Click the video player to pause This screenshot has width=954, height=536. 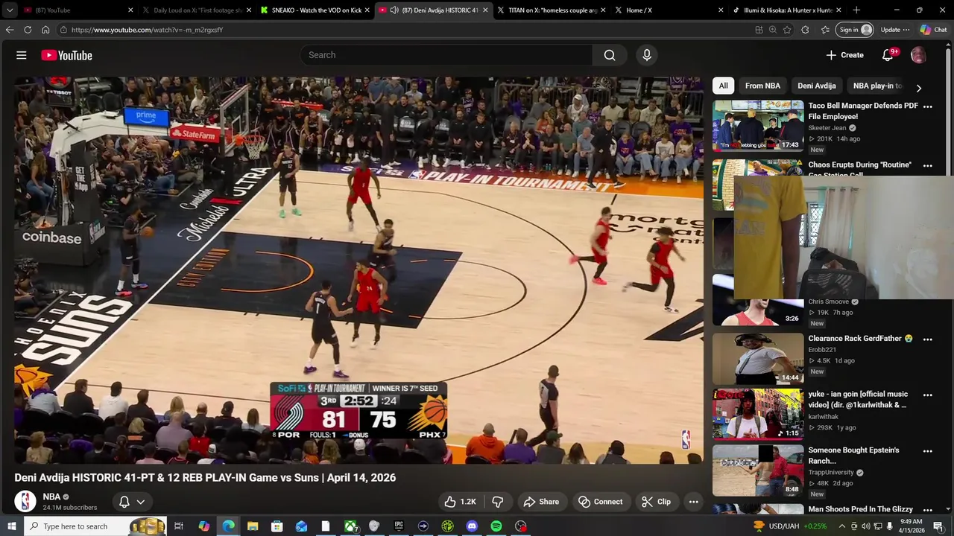(358, 270)
